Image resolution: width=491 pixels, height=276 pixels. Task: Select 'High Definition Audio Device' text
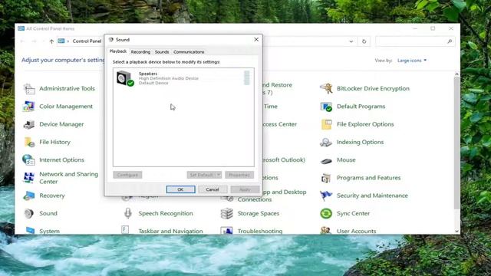tap(169, 78)
